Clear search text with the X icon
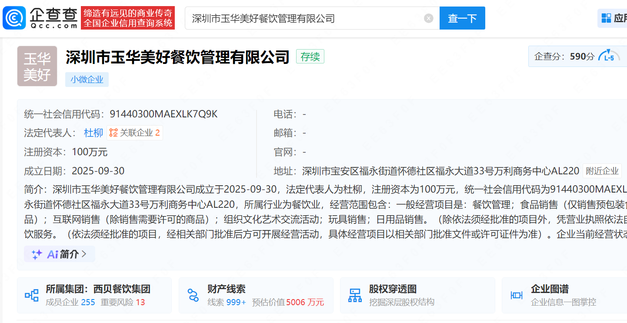 click(429, 18)
